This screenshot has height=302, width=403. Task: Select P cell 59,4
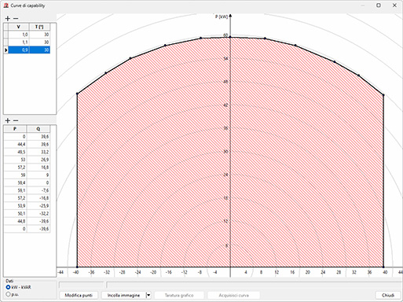click(x=15, y=182)
